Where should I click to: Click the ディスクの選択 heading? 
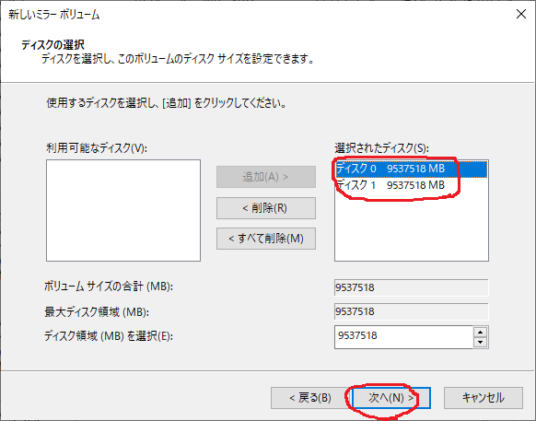coord(52,45)
